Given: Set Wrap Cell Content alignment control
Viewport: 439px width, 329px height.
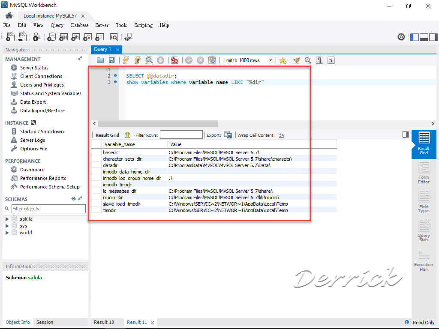Looking at the screenshot, I should [x=282, y=135].
